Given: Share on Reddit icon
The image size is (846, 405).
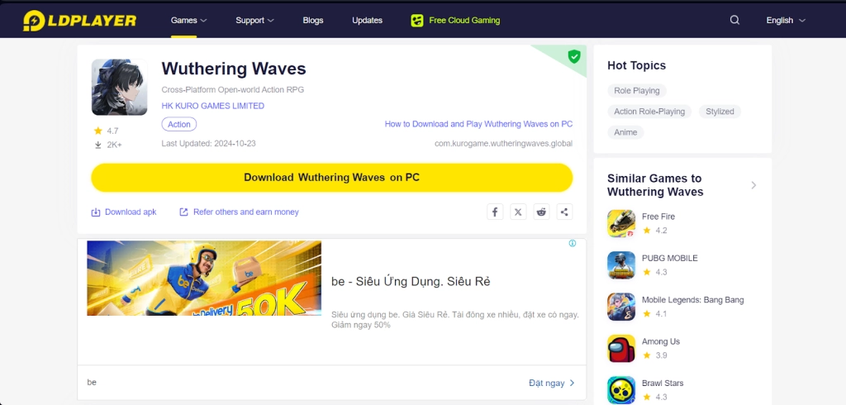Looking at the screenshot, I should tap(541, 212).
